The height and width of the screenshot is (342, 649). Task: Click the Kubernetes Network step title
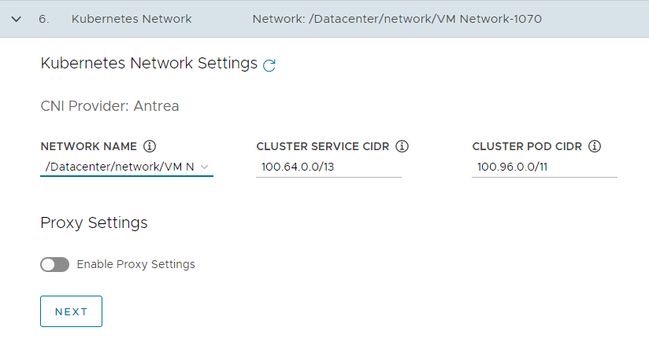pos(131,18)
